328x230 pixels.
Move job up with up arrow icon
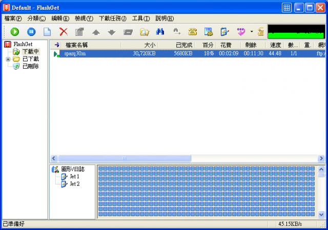point(96,32)
